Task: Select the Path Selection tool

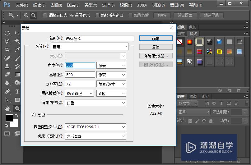Action: click(x=7, y=100)
